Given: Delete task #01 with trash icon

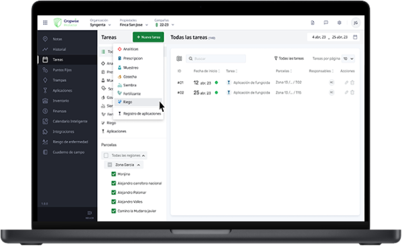Looking at the screenshot, I should (352, 82).
